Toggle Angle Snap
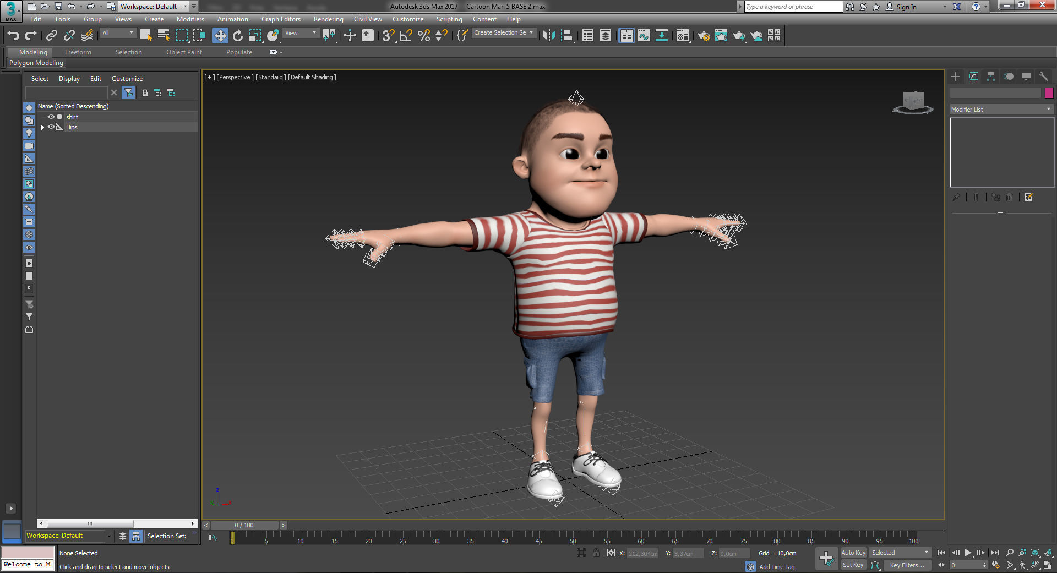The height and width of the screenshot is (573, 1057). 406,36
